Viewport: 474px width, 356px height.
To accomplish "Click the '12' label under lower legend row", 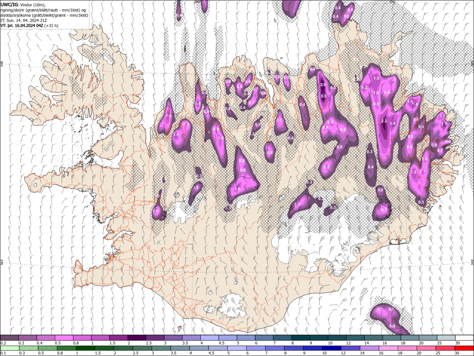I will tap(343, 353).
